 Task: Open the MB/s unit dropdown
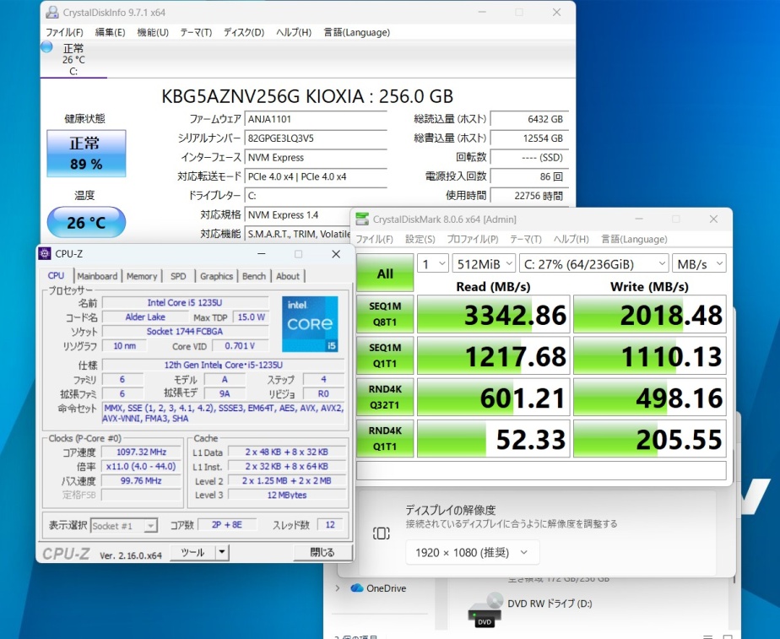700,264
